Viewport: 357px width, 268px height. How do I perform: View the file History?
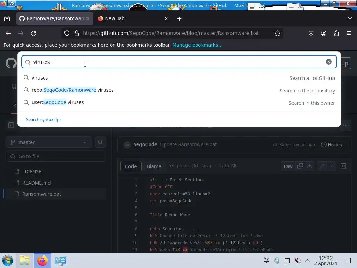[x=332, y=145]
